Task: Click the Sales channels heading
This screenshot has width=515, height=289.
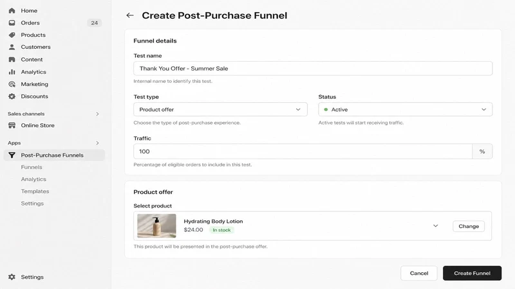Action: click(x=26, y=114)
